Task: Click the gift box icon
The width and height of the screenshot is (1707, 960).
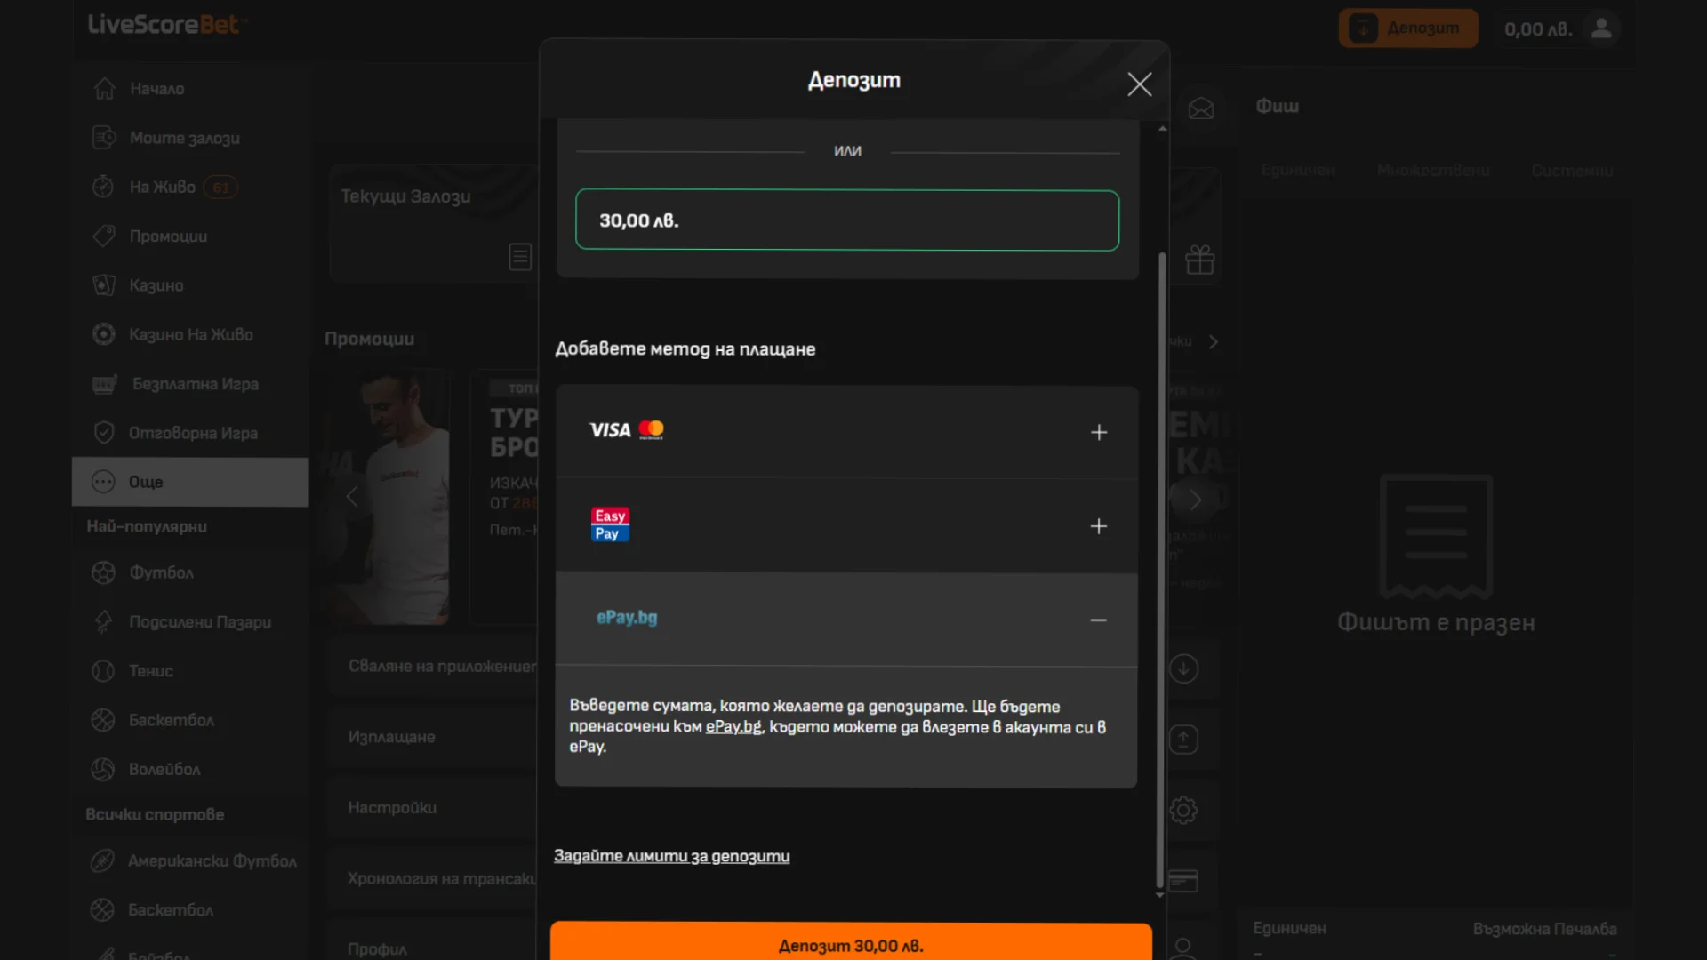Action: [1199, 260]
